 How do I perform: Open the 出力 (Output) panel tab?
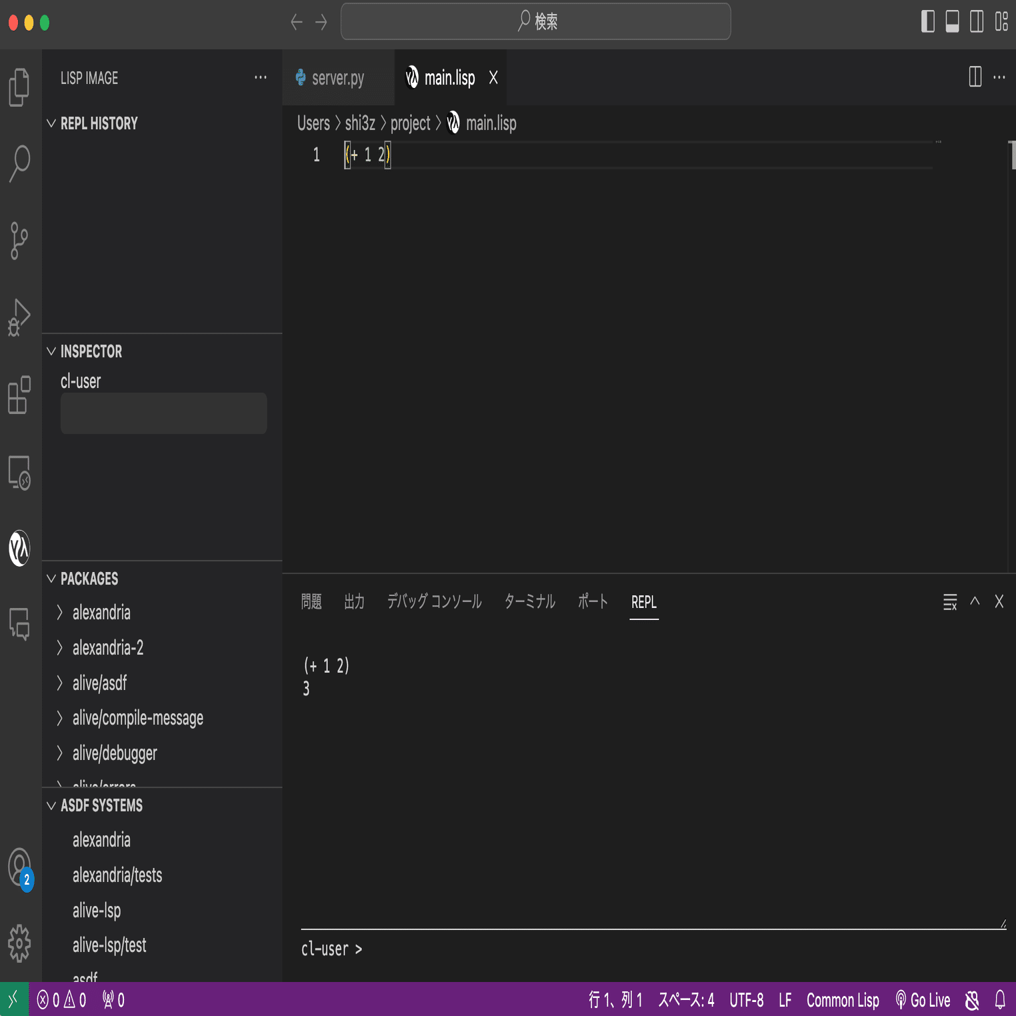click(x=354, y=602)
